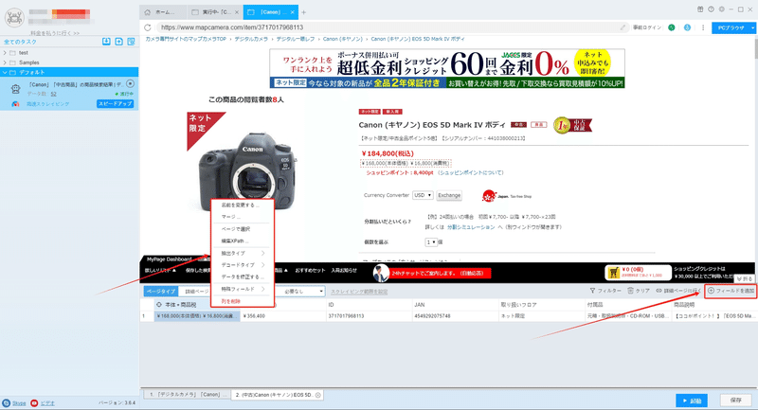Click the help circle icon in title bar
Image resolution: width=758 pixels, height=410 pixels.
[712, 9]
